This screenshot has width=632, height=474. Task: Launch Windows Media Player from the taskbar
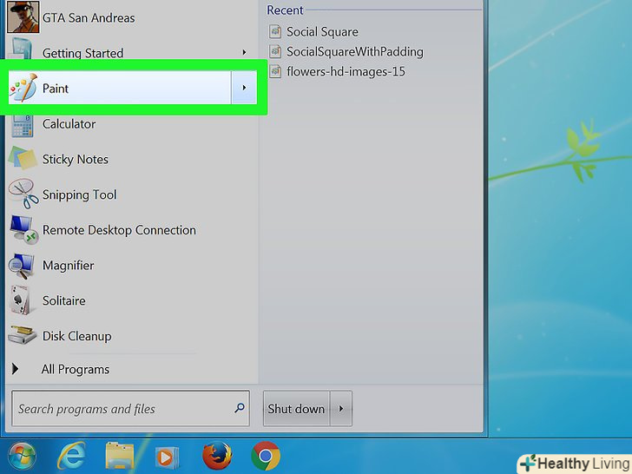click(167, 457)
